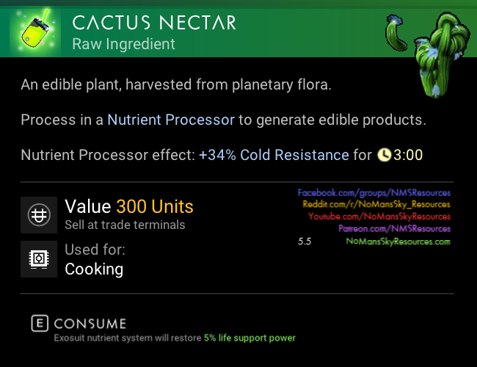
Task: Open the Youtube NoMansSkyResources link
Action: (x=379, y=217)
